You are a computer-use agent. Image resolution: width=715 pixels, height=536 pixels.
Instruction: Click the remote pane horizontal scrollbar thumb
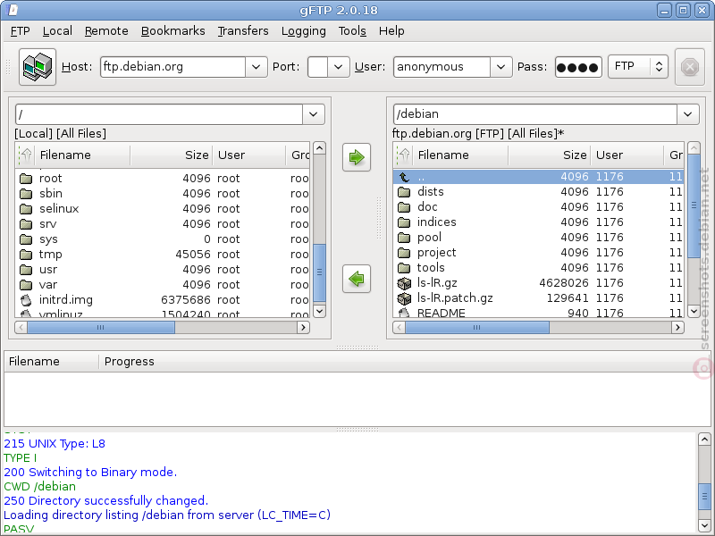click(x=477, y=327)
